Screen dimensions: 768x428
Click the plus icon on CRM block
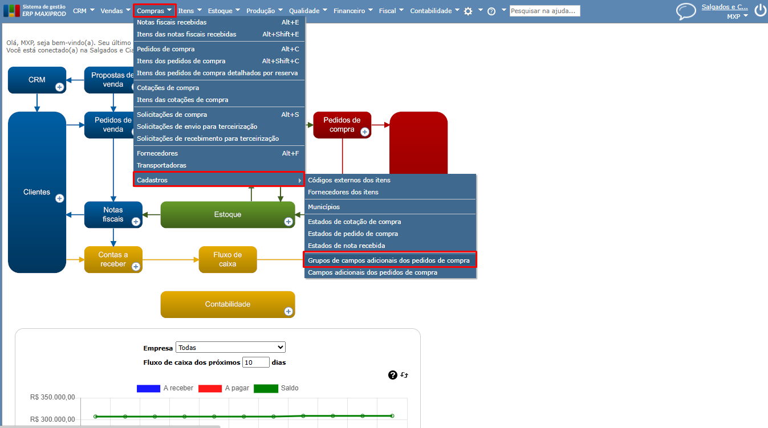[x=59, y=87]
